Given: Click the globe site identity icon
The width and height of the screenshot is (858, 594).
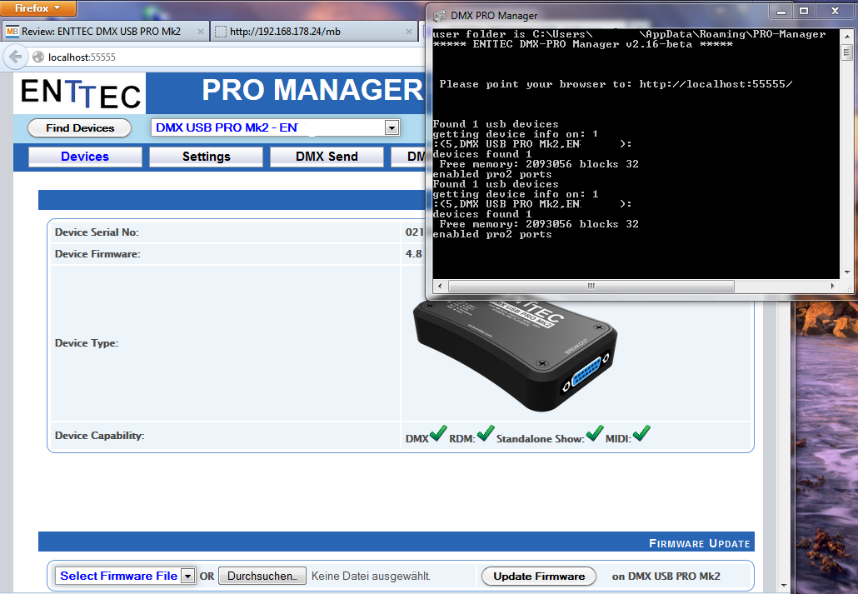Looking at the screenshot, I should pos(38,57).
